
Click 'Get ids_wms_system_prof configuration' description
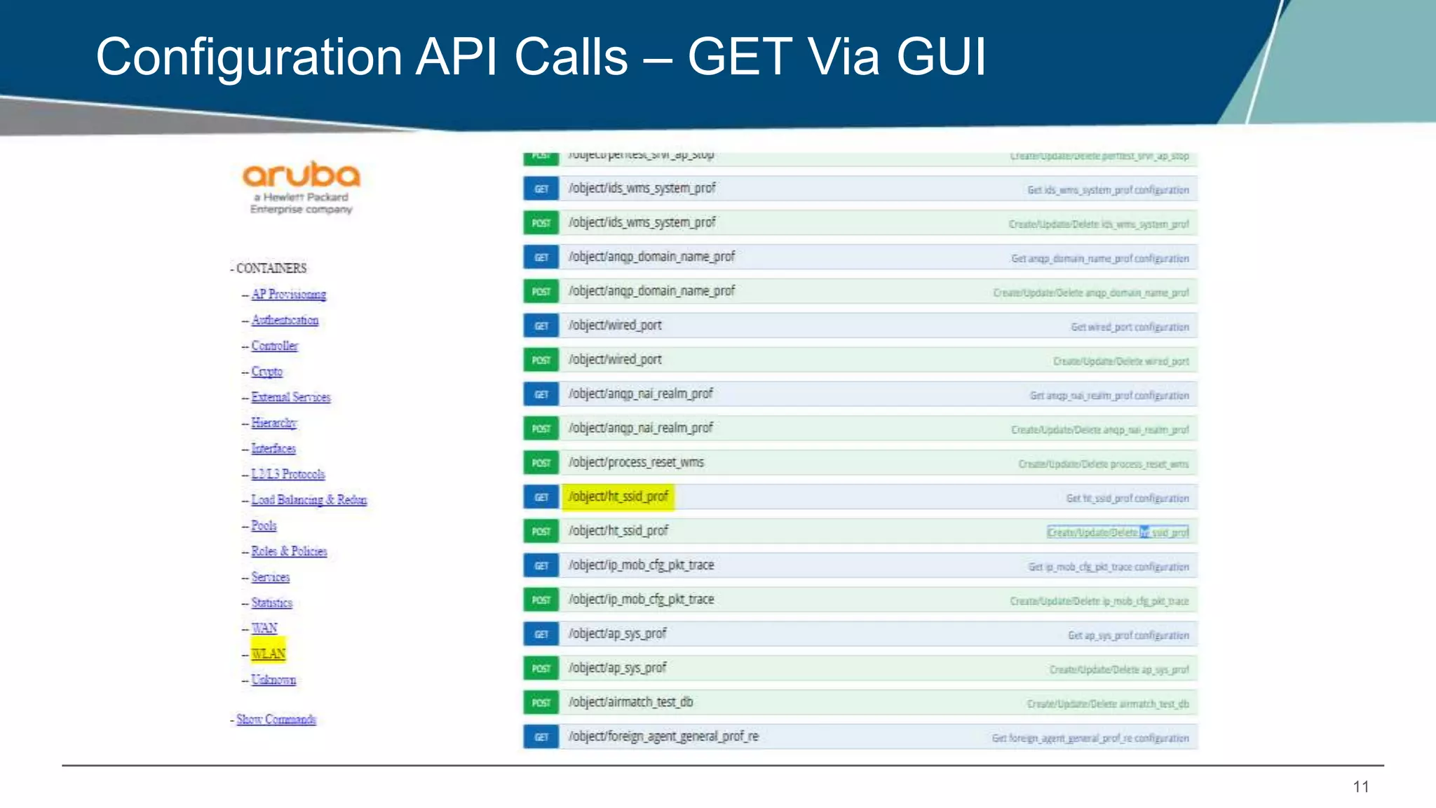[x=1108, y=190]
